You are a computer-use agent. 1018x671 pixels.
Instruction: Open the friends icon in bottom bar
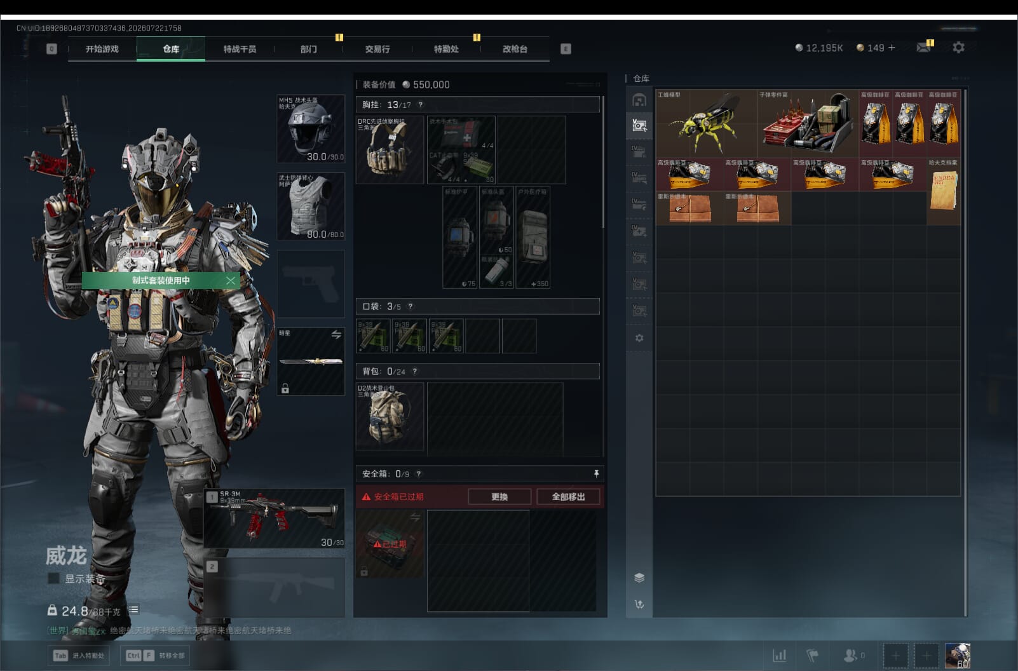(x=850, y=655)
